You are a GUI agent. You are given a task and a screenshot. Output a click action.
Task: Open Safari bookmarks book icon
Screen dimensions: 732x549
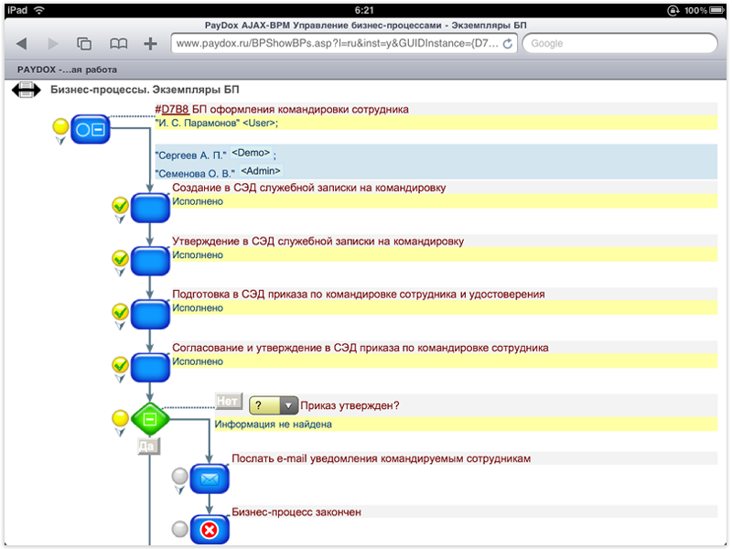(118, 43)
